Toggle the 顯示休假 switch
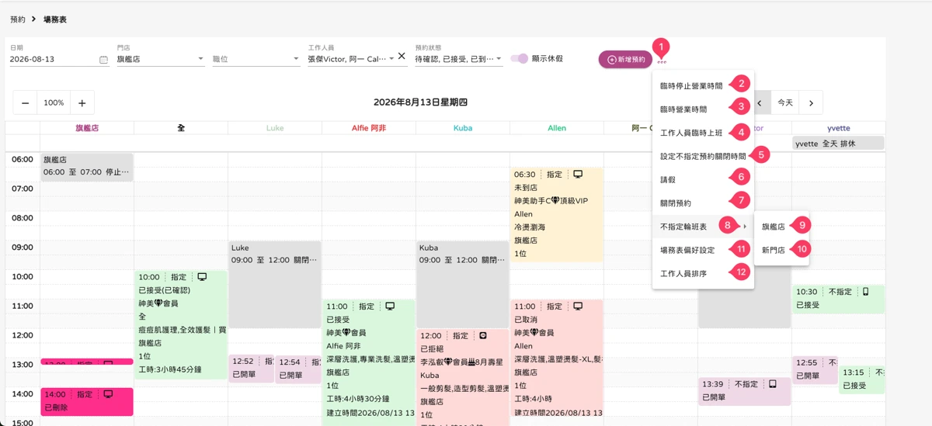The height and width of the screenshot is (426, 932). coord(520,58)
